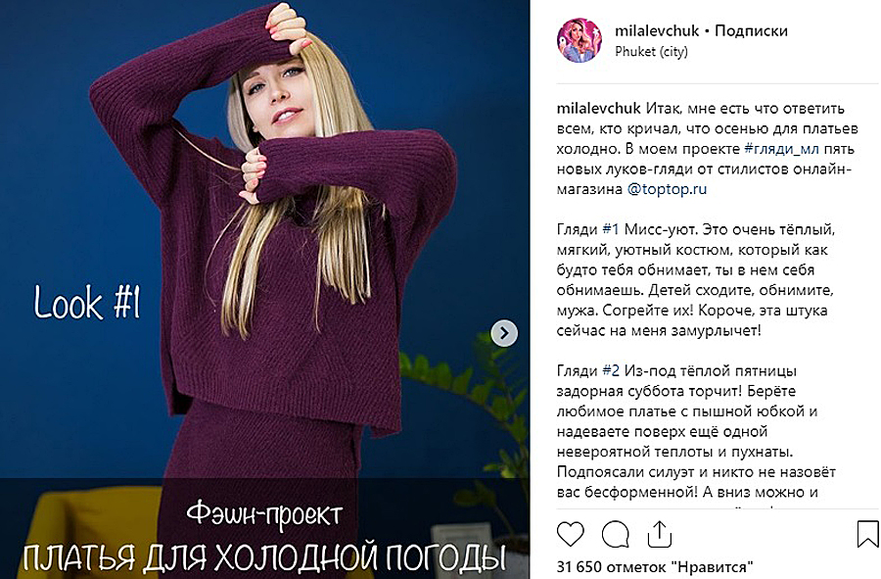This screenshot has width=881, height=579.
Task: Save post with bookmark icon
Action: coord(868,535)
